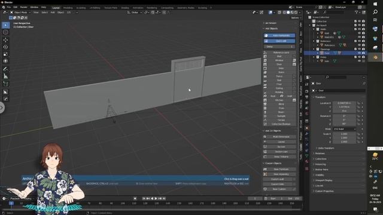Disable render for the Door object
383x215 pixels.
point(363,53)
